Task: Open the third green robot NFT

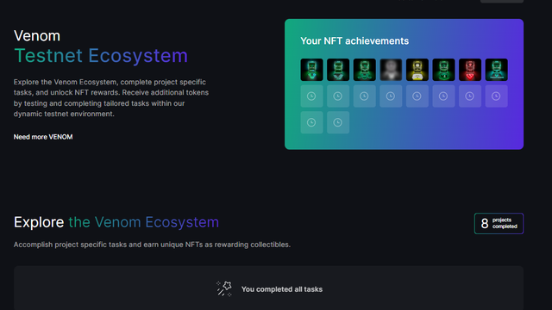Action: tap(364, 70)
